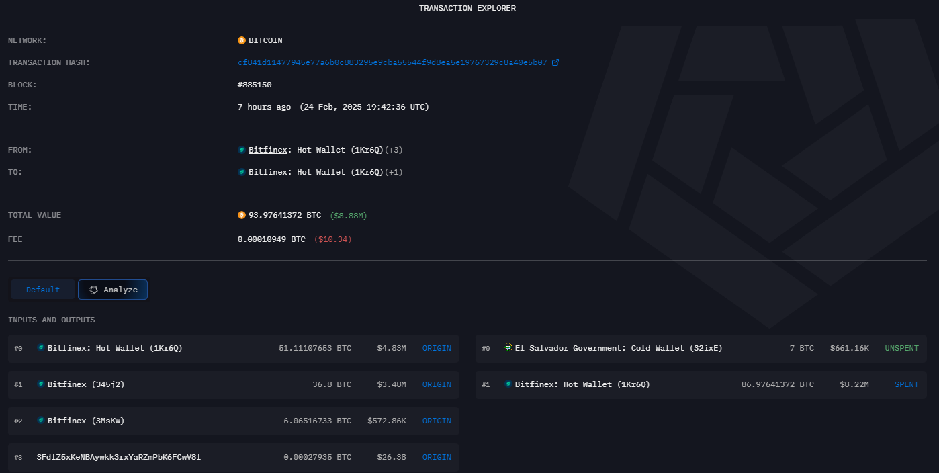Click the ($8.88M) total USD value
Image resolution: width=939 pixels, height=473 pixels.
(349, 215)
